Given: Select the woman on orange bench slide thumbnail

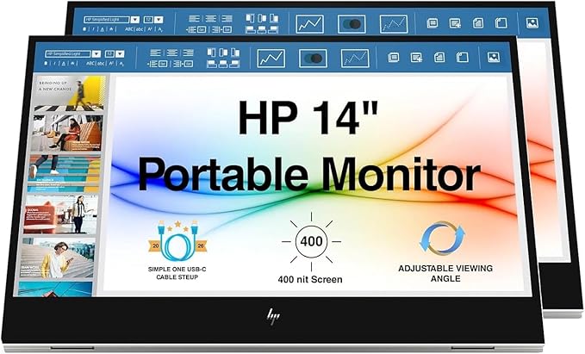Looking at the screenshot, I should pyautogui.click(x=67, y=134).
